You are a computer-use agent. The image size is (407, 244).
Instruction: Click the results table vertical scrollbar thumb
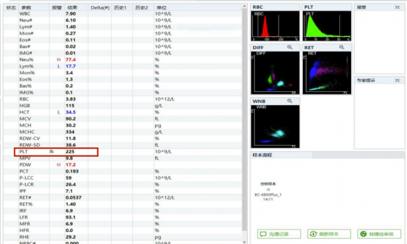tap(244, 120)
